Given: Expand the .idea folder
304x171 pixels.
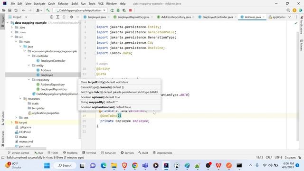Looking at the screenshot, I should (12, 28).
